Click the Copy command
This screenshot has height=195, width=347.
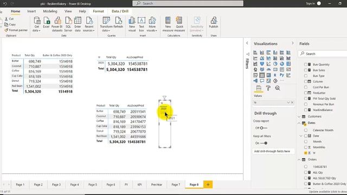(10, 24)
